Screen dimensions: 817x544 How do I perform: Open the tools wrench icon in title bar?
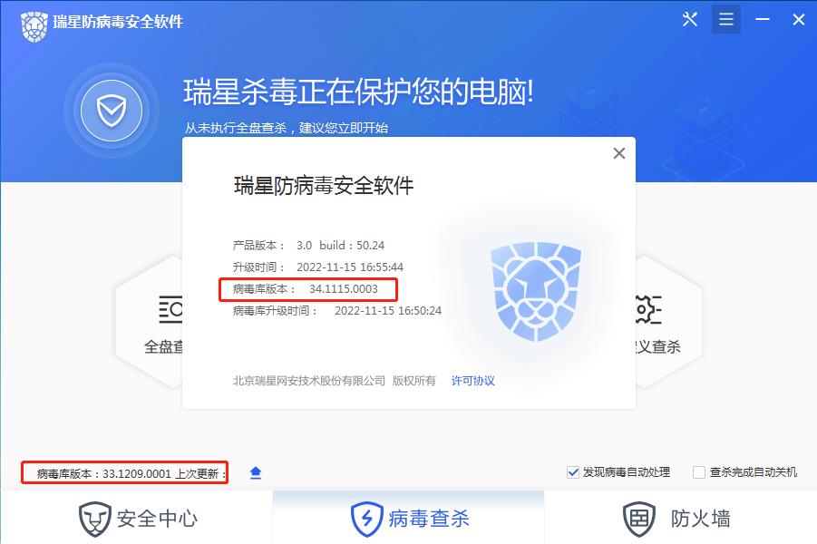pyautogui.click(x=690, y=20)
